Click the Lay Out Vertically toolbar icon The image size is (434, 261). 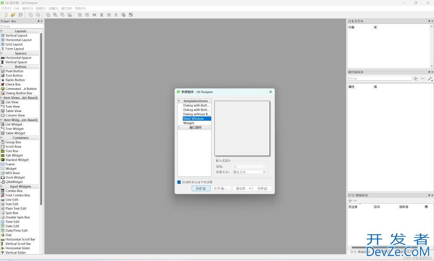[x=87, y=15]
